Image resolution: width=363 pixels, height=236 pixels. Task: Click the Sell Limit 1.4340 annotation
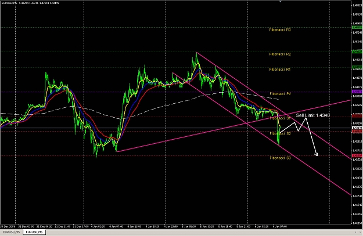pos(313,115)
